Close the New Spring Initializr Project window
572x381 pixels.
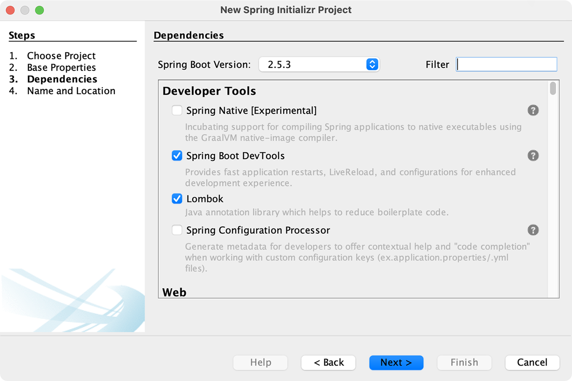pos(10,10)
